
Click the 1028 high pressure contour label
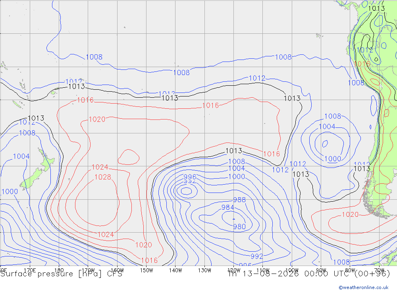point(103,177)
